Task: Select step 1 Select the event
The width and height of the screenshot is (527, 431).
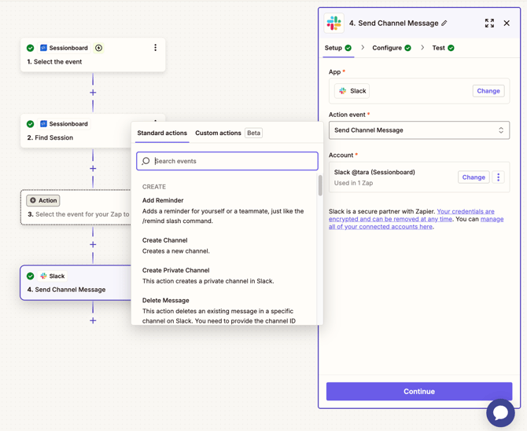Action: [93, 55]
